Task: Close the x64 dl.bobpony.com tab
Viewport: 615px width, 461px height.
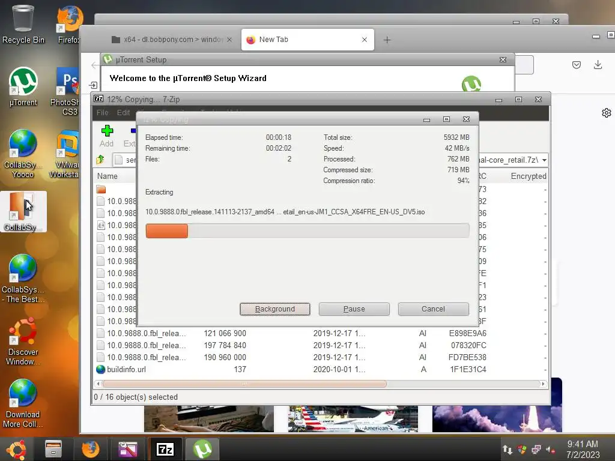Action: (x=229, y=40)
